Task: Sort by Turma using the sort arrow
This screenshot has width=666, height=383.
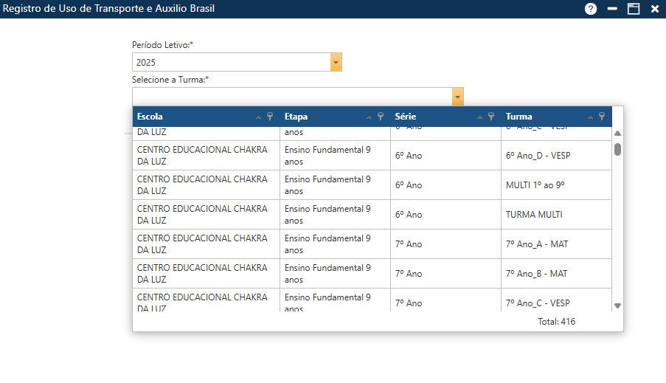Action: coord(590,117)
